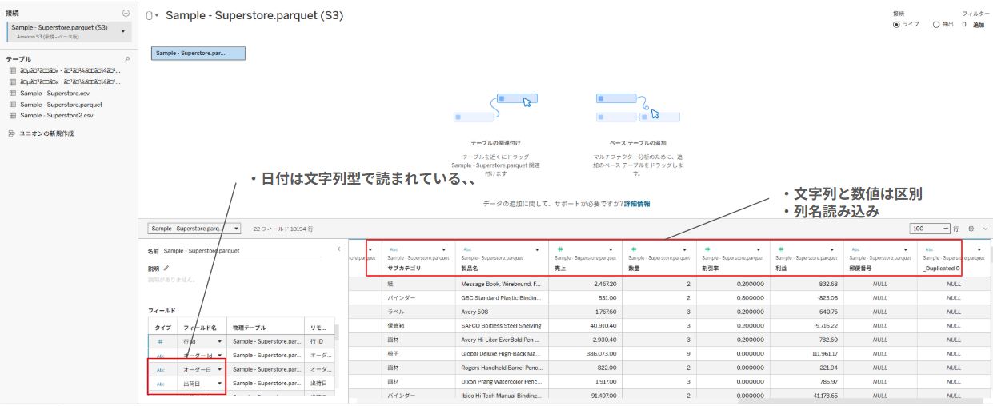Click サブカテゴリ cell 保管箱
Image resolution: width=993 pixels, height=406 pixels.
pyautogui.click(x=418, y=325)
